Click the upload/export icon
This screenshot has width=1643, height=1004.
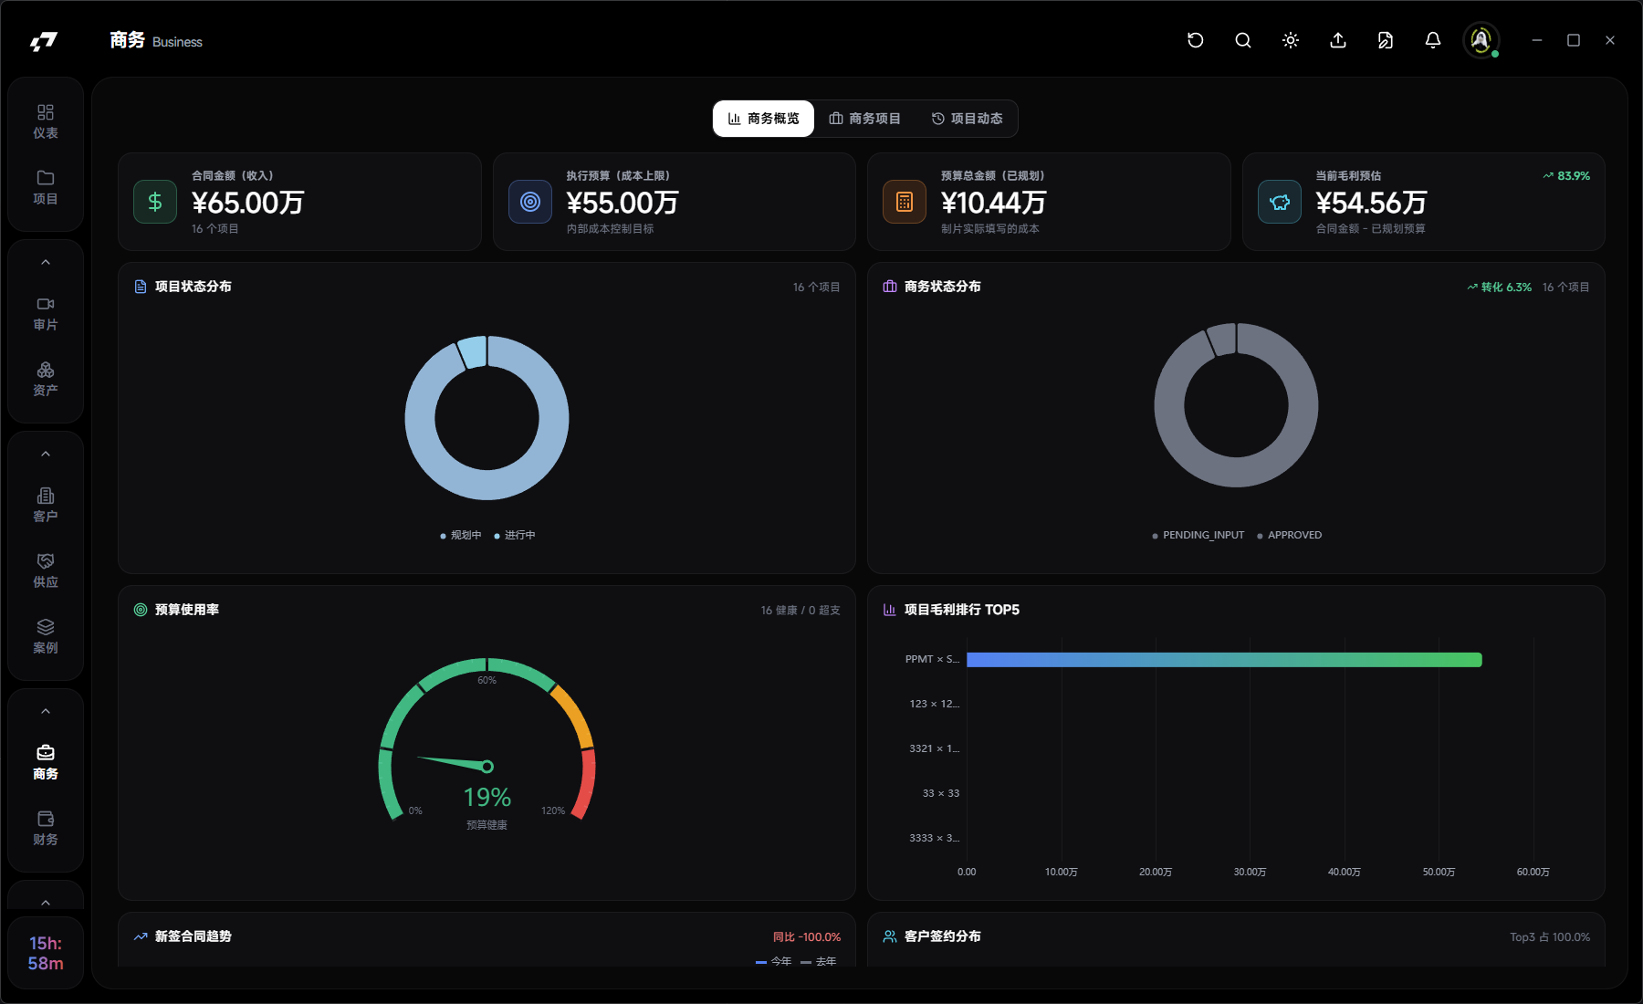[x=1337, y=40]
